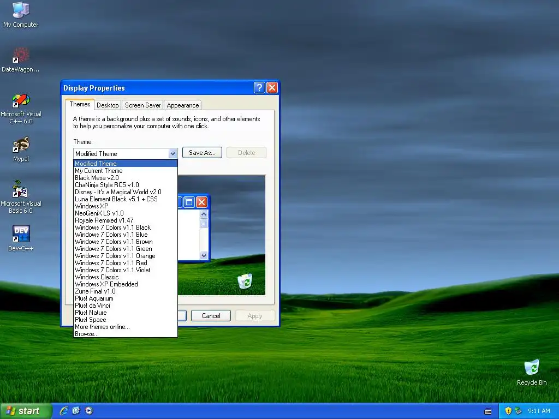Open the security shield tray icon

(x=508, y=411)
